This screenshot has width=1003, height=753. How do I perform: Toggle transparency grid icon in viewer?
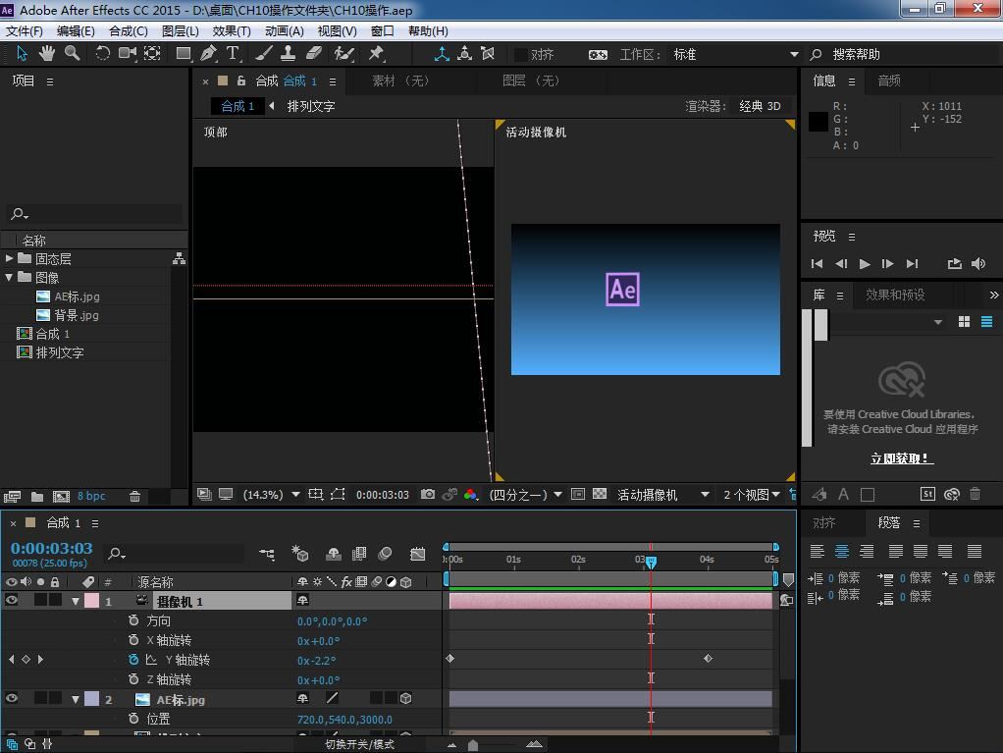(600, 494)
